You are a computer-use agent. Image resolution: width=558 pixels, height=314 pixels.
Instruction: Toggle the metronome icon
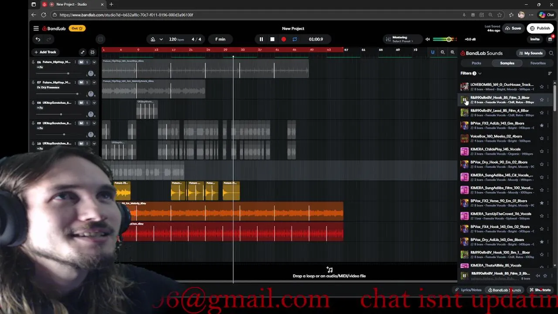[x=153, y=39]
